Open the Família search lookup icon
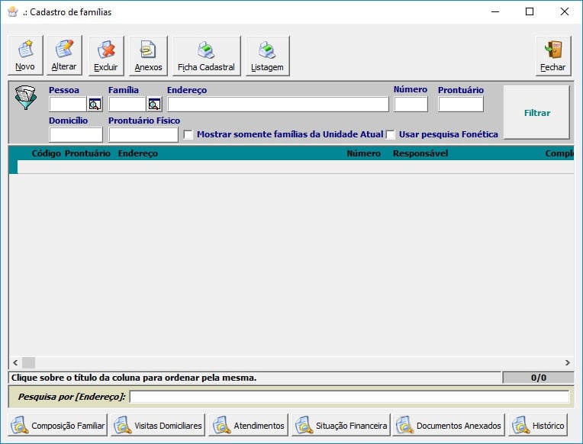This screenshot has width=583, height=444. point(154,105)
